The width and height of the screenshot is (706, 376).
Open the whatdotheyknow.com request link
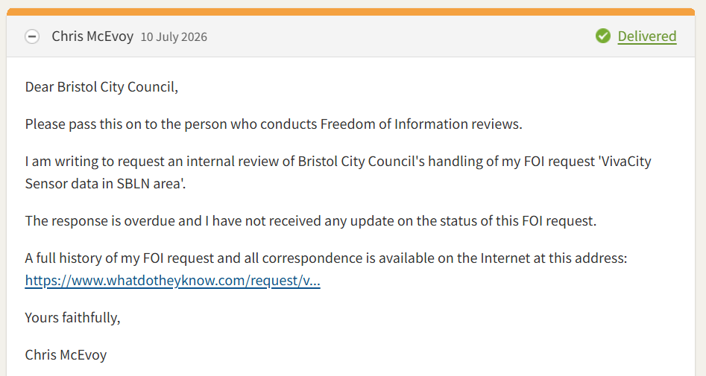pyautogui.click(x=172, y=280)
